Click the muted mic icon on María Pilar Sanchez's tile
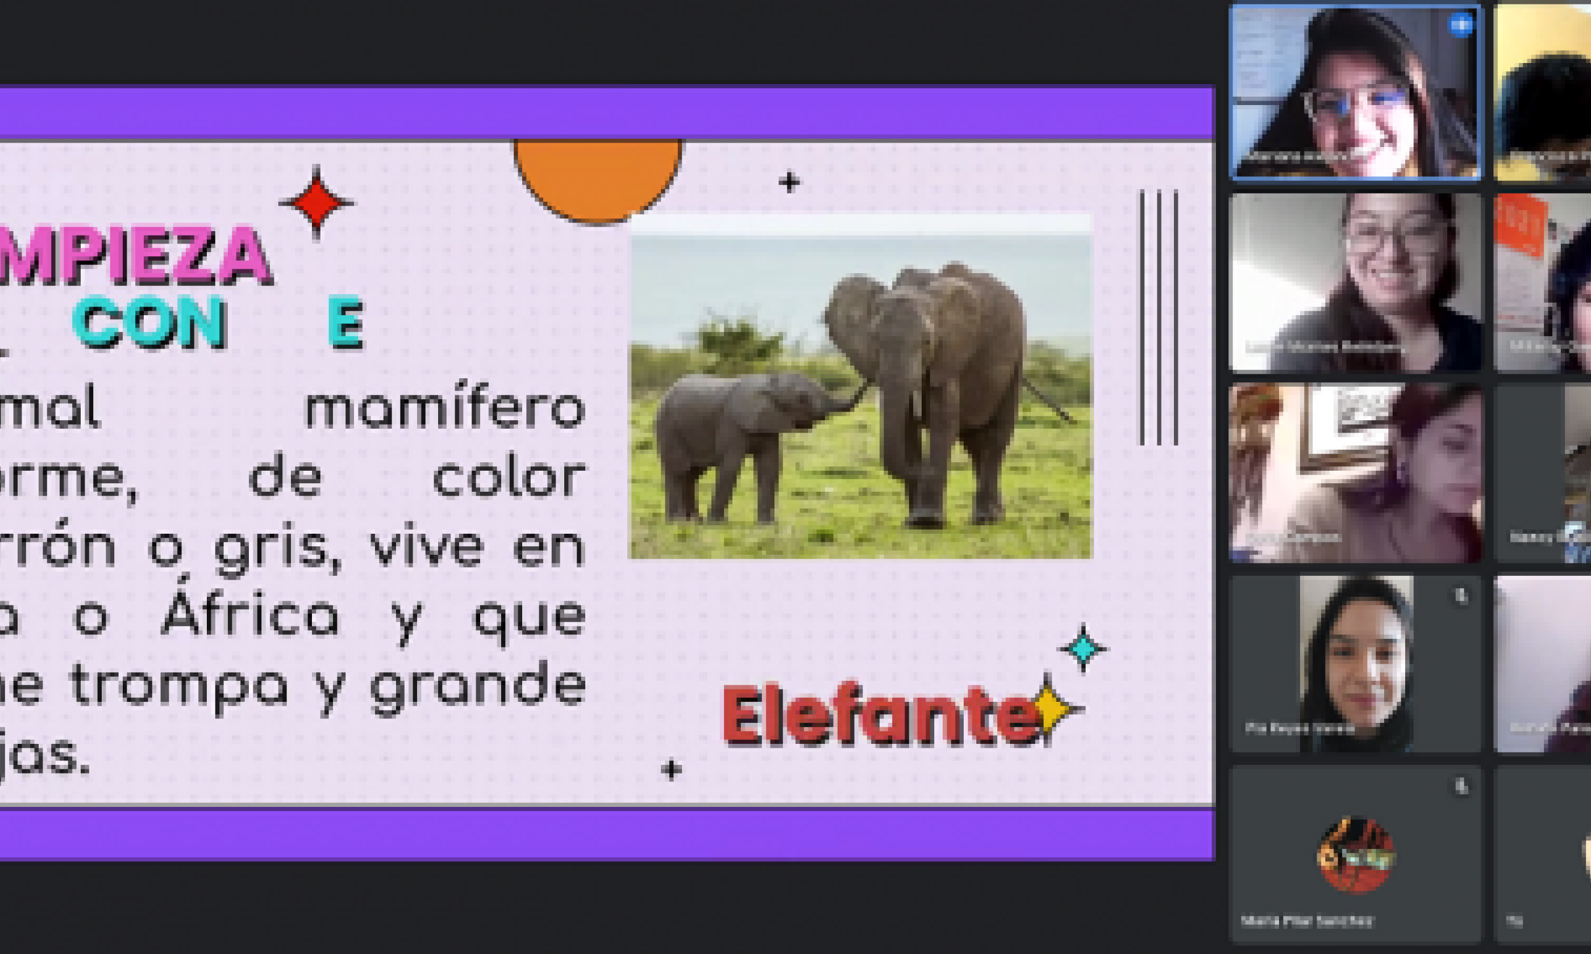Screen dimensions: 1591x954 [x=1462, y=786]
